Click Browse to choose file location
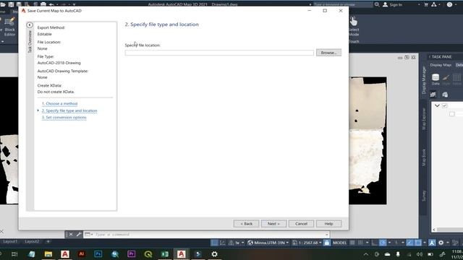 click(328, 53)
